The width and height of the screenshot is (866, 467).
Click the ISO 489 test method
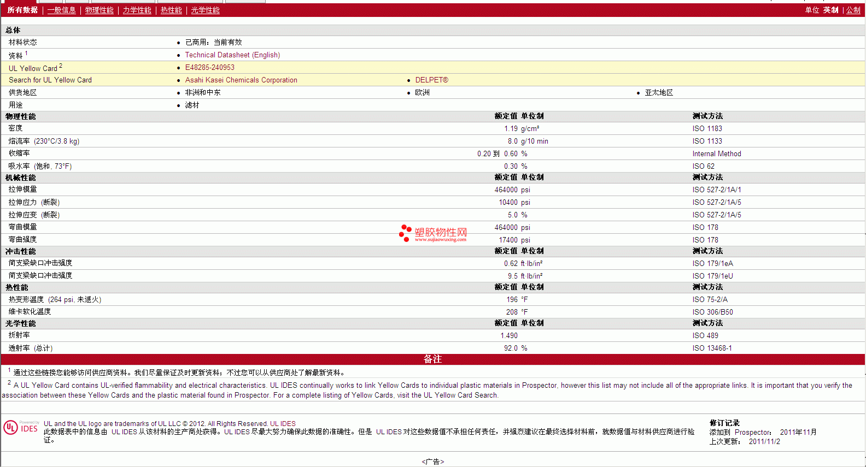tap(705, 336)
